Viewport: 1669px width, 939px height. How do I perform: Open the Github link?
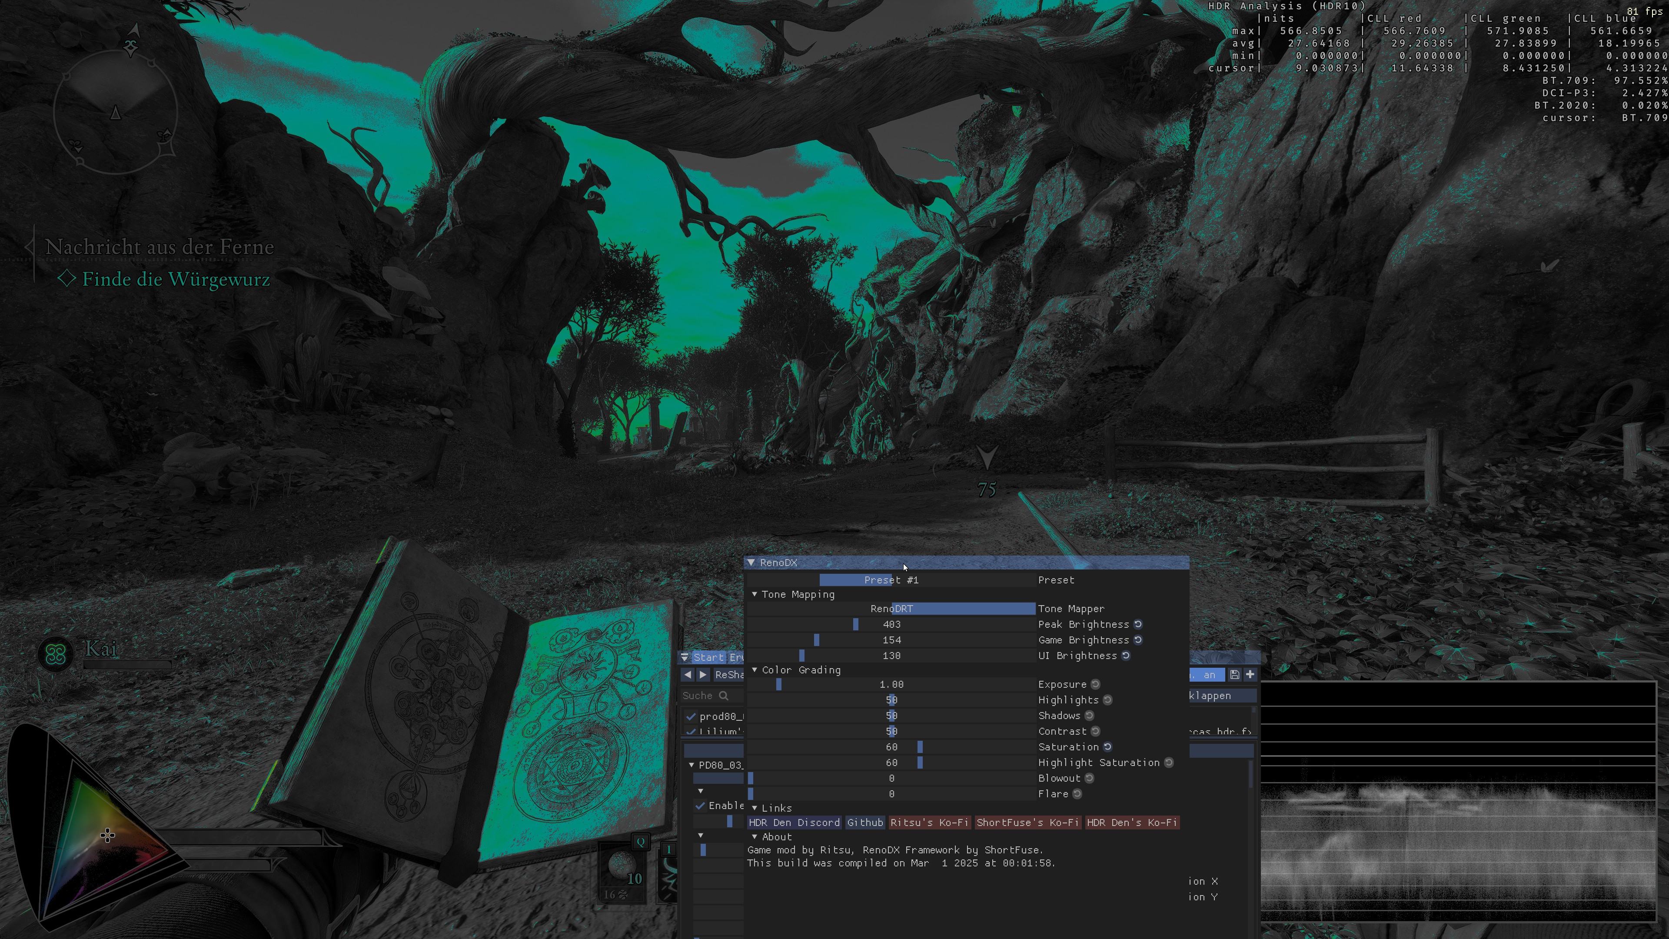(865, 822)
